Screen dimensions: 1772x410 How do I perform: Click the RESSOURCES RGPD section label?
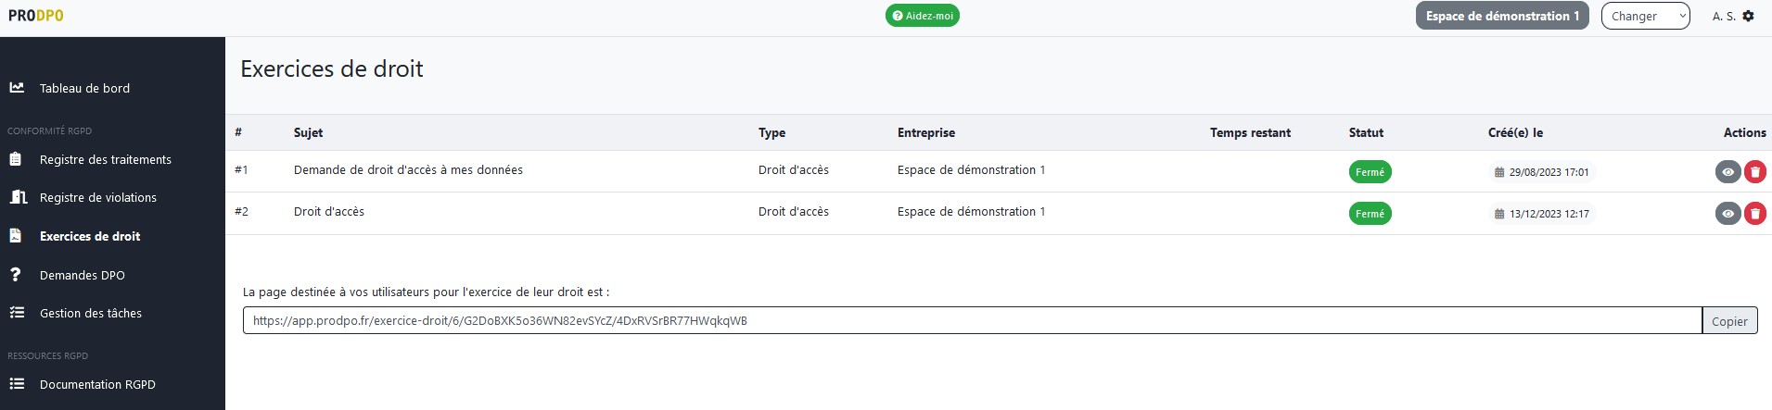(x=47, y=355)
